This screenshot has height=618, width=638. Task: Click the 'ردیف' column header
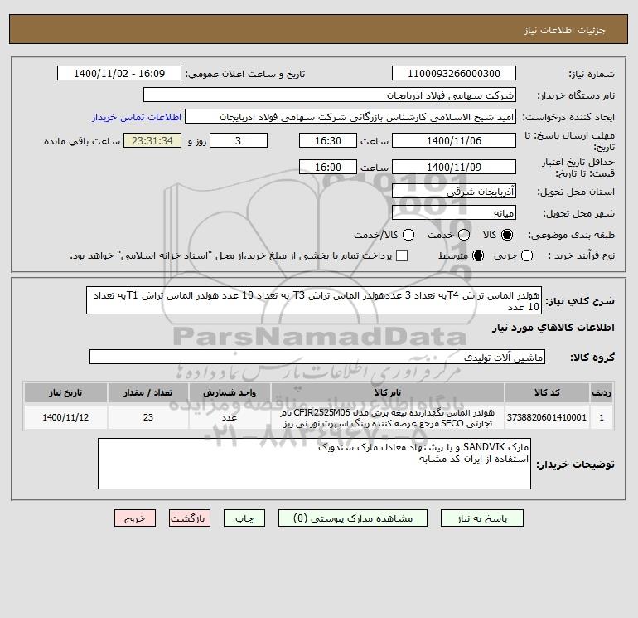click(602, 392)
